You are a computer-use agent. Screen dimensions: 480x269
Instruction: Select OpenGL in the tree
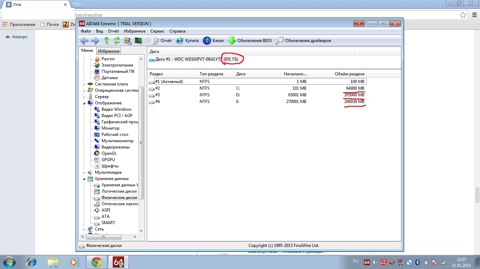pyautogui.click(x=109, y=153)
